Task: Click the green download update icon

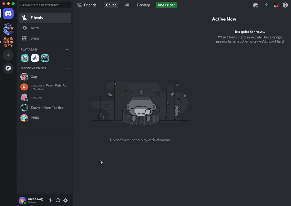Action: (267, 5)
